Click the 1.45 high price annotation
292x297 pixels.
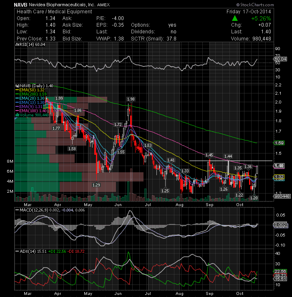point(209,155)
